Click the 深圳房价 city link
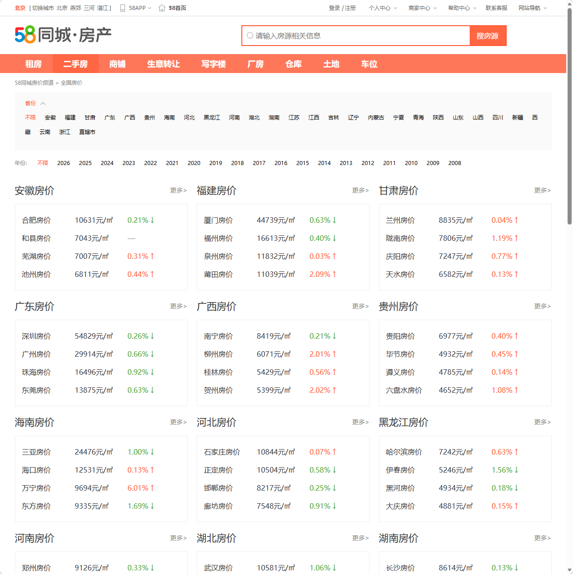The image size is (573, 574). click(x=37, y=336)
